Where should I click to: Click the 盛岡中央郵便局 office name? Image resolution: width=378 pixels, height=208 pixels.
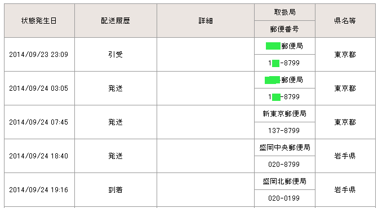(284, 148)
